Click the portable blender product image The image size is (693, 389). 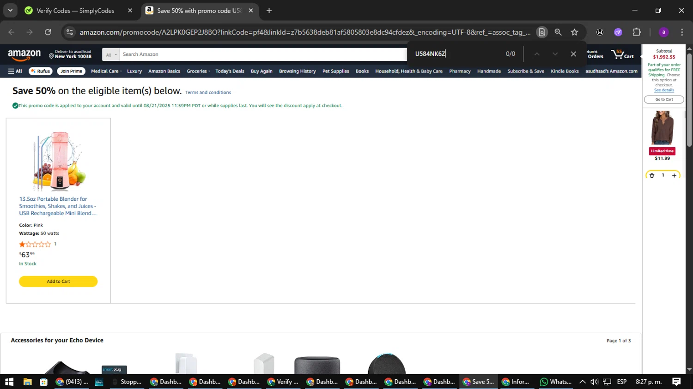(x=59, y=161)
